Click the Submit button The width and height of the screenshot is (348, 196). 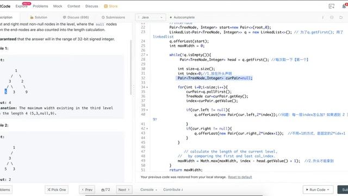pyautogui.click(x=343, y=190)
